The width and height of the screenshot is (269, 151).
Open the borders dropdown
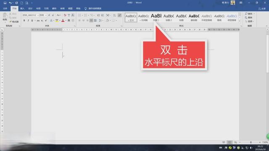[x=116, y=21]
